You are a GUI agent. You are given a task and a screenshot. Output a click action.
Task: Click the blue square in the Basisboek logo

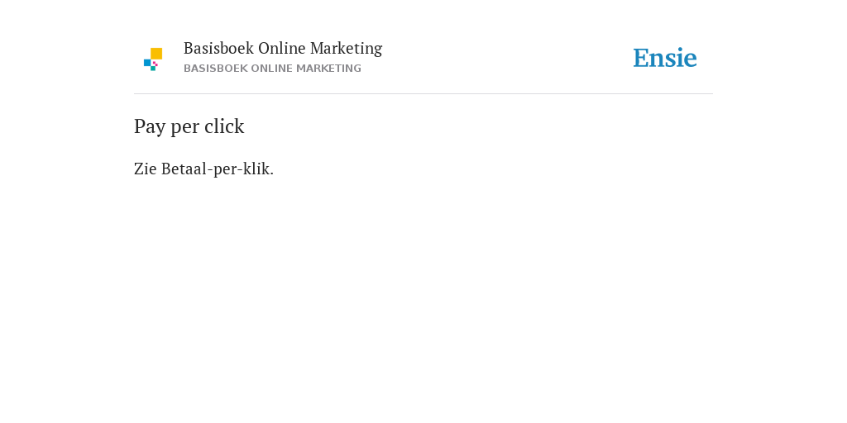coord(147,63)
